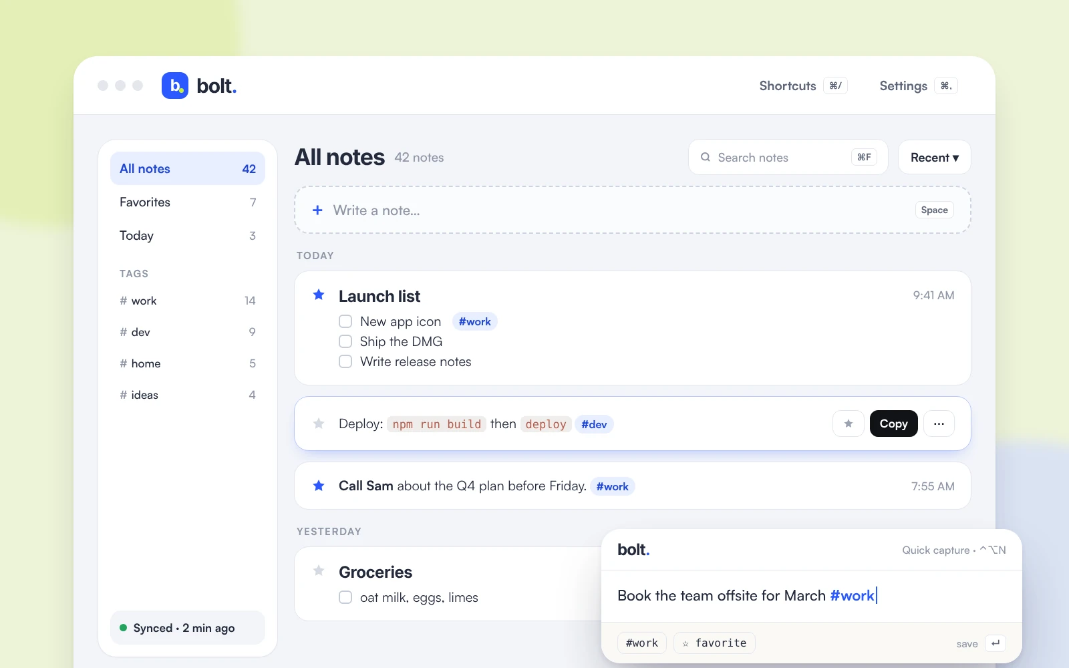Filter by the home tag in sidebar

point(188,363)
